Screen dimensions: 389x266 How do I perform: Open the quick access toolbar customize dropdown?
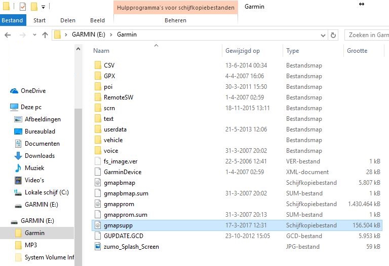(43, 7)
